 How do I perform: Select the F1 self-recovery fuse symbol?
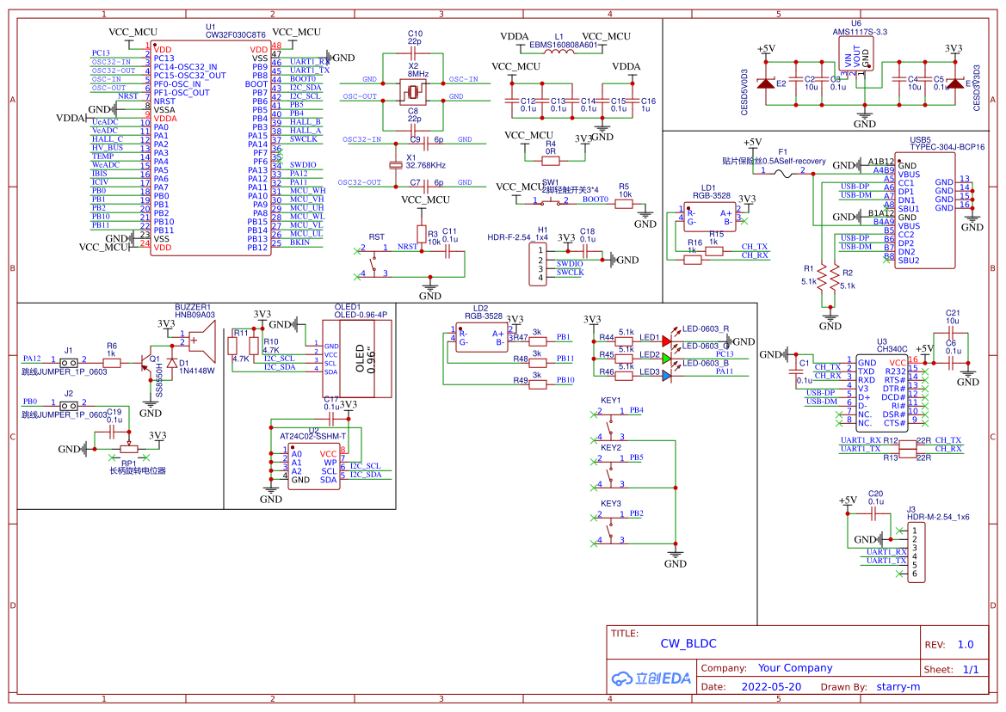782,171
